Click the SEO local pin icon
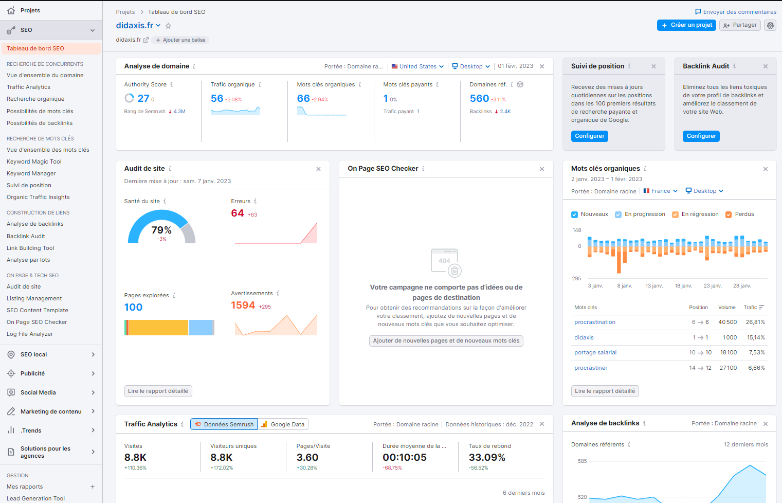This screenshot has width=782, height=503. click(11, 354)
